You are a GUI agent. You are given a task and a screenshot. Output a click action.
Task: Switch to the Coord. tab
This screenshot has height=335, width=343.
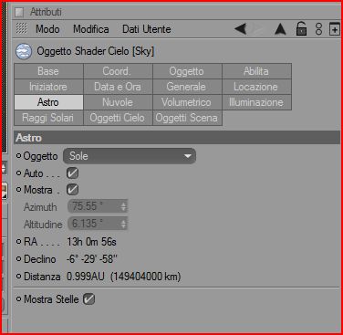[118, 71]
